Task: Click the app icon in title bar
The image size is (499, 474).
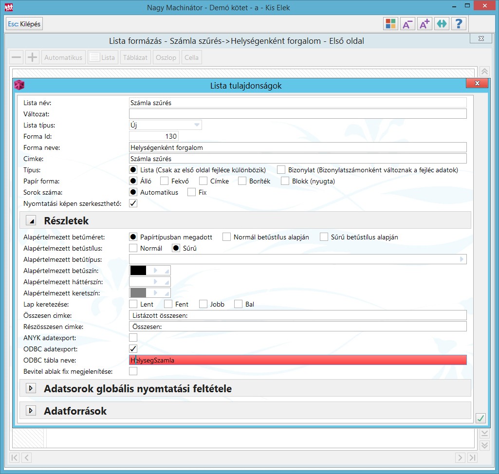Action: [9, 7]
